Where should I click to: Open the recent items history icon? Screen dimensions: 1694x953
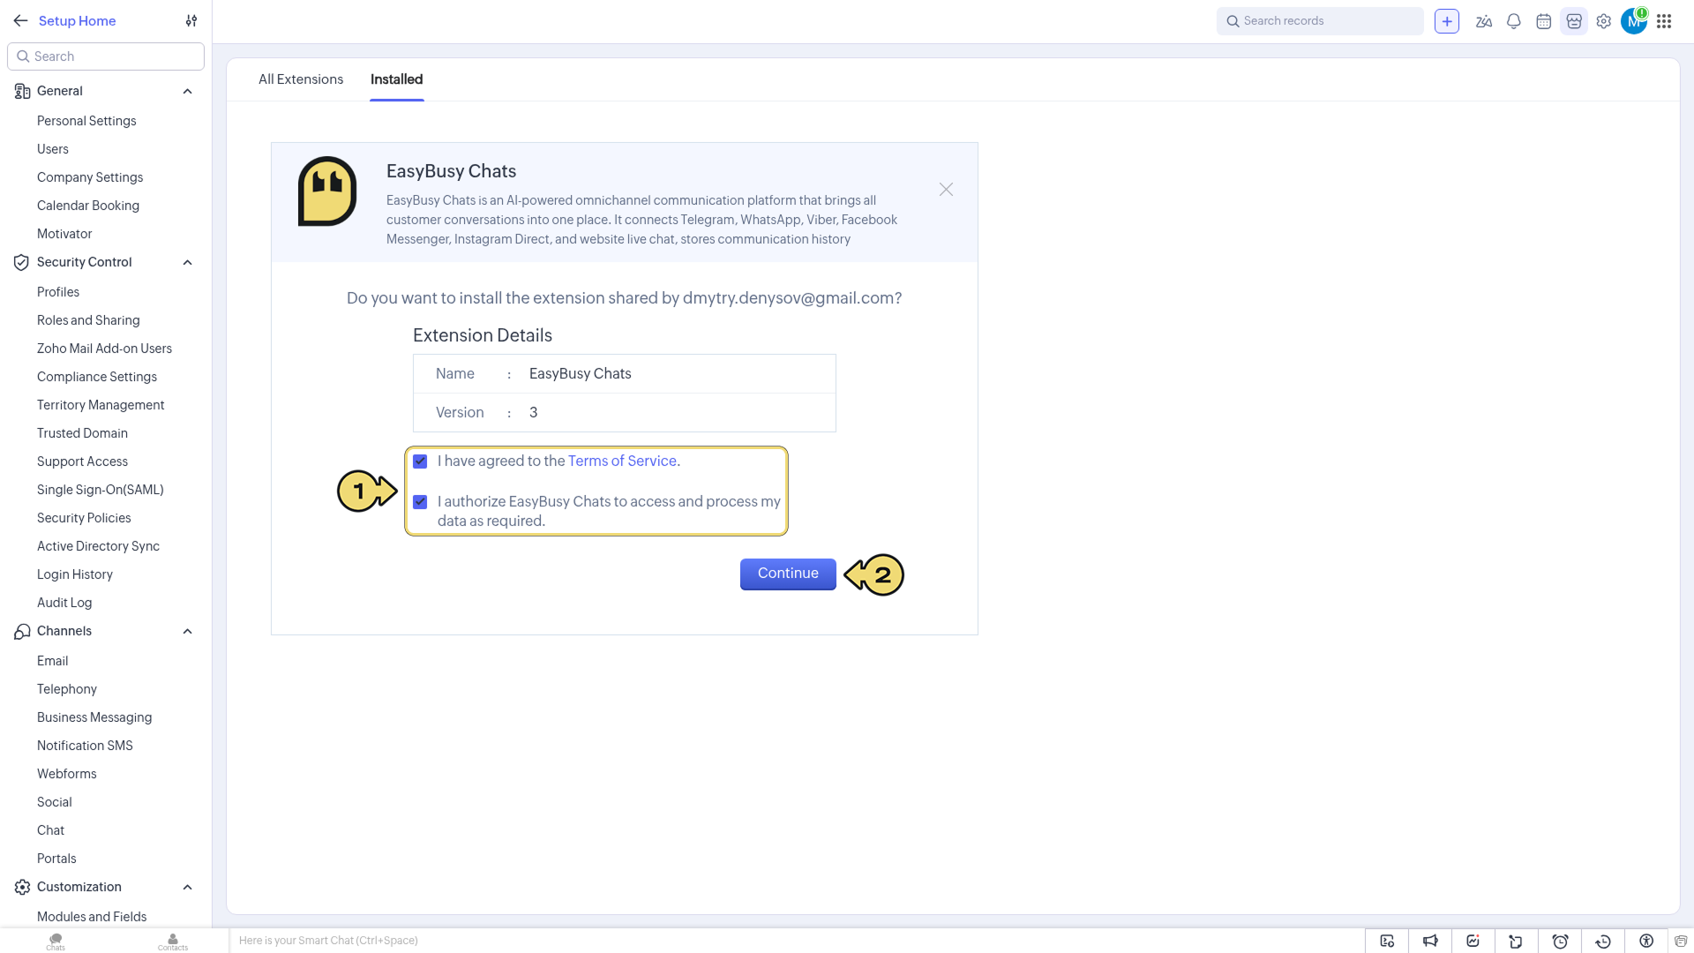click(x=1603, y=942)
